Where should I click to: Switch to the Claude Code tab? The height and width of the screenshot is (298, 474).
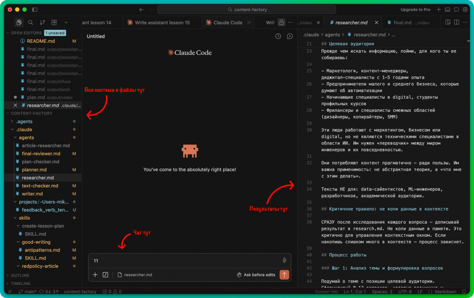click(x=228, y=22)
